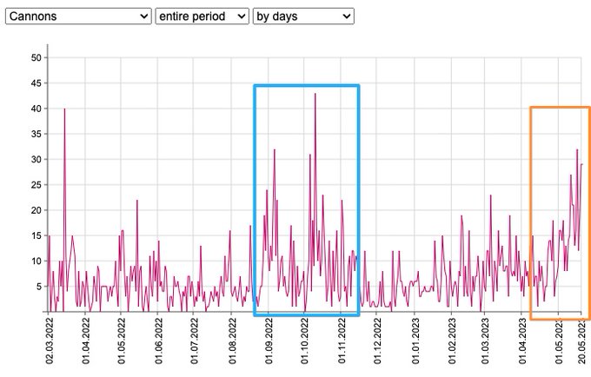Open the entire period dropdown

[x=202, y=17]
